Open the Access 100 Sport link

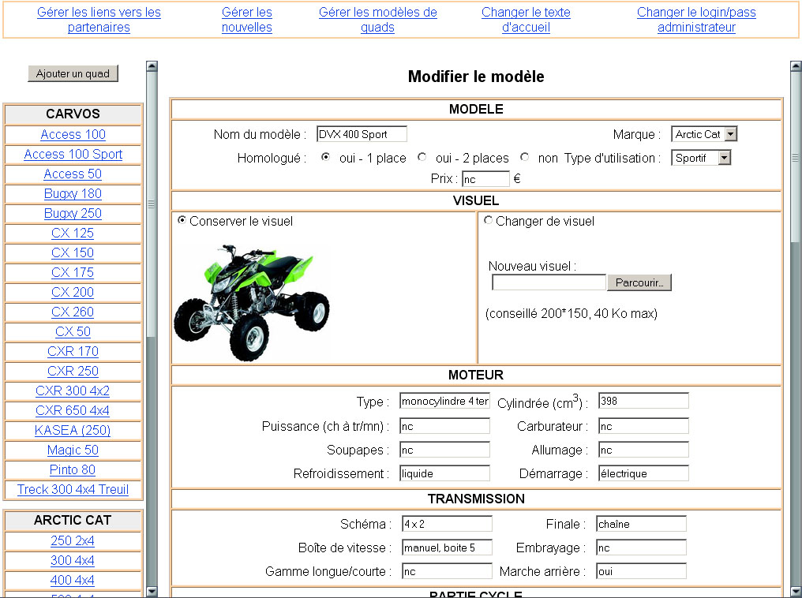tap(73, 155)
